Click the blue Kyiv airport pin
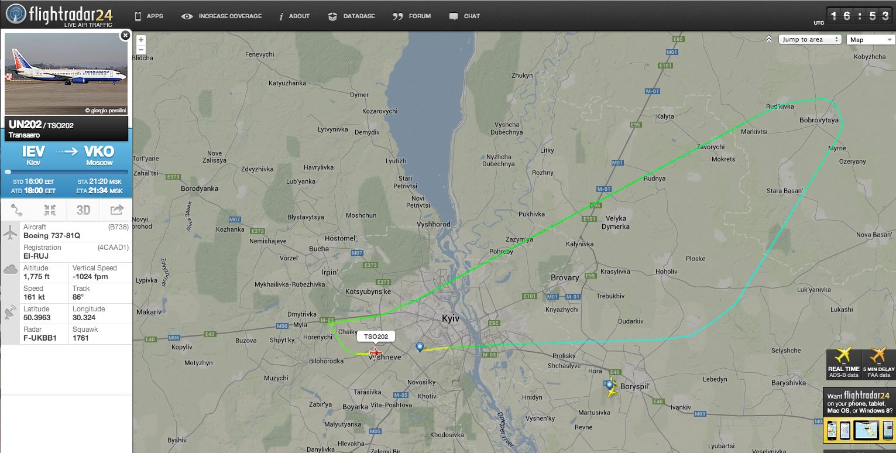896x453 pixels. [420, 347]
